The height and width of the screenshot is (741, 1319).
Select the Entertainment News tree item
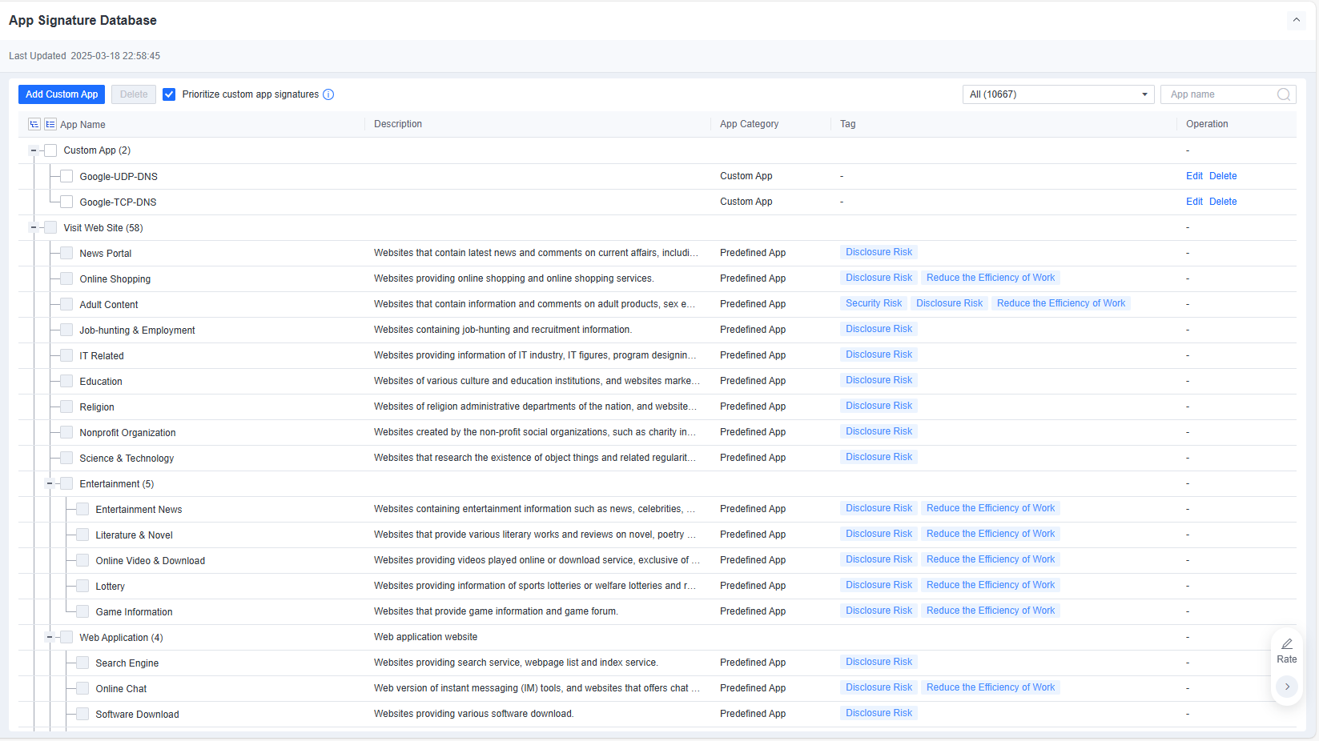[139, 510]
